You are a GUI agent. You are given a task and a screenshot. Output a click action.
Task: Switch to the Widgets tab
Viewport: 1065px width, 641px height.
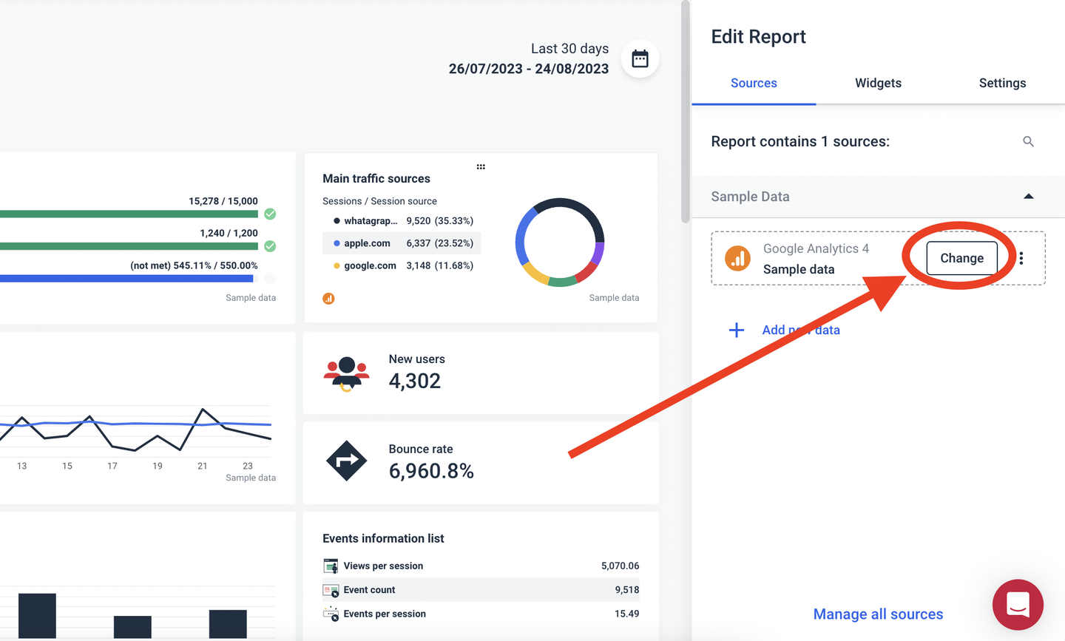[878, 83]
